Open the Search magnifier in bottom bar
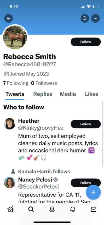The image size is (104, 225). coord(31,209)
